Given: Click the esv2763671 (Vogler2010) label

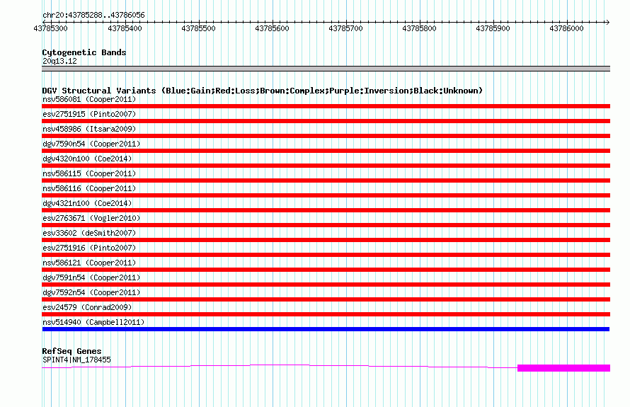Looking at the screenshot, I should pyautogui.click(x=91, y=218).
